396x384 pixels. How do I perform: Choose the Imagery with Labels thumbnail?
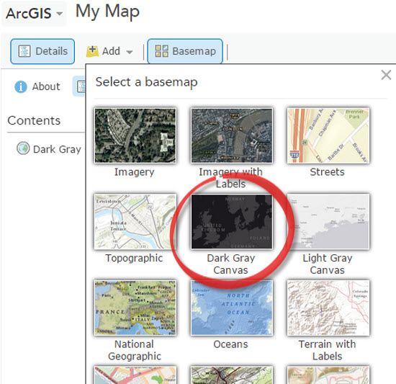232,135
